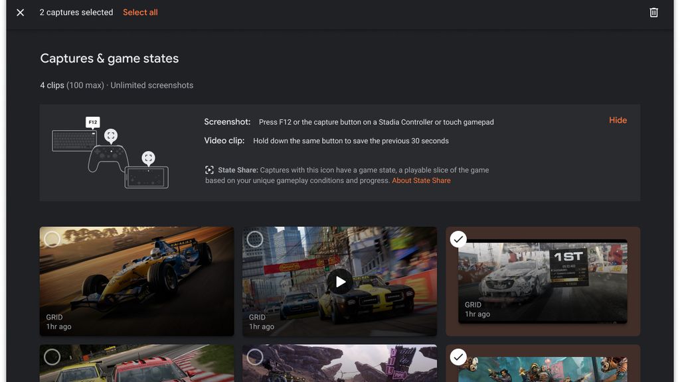Open the colorful characters screenshot thumbnail
The height and width of the screenshot is (382, 680).
point(543,369)
